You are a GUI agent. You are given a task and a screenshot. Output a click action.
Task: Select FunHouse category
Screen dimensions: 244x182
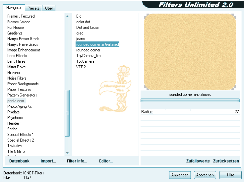16,28
